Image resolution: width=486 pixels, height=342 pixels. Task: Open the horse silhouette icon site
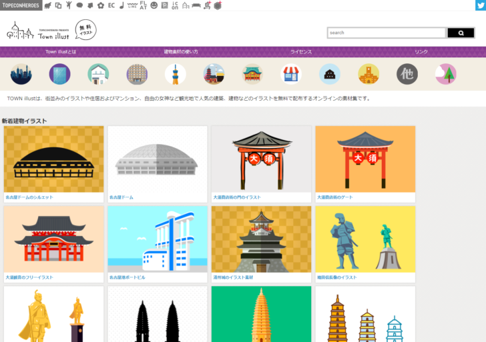(x=48, y=5)
